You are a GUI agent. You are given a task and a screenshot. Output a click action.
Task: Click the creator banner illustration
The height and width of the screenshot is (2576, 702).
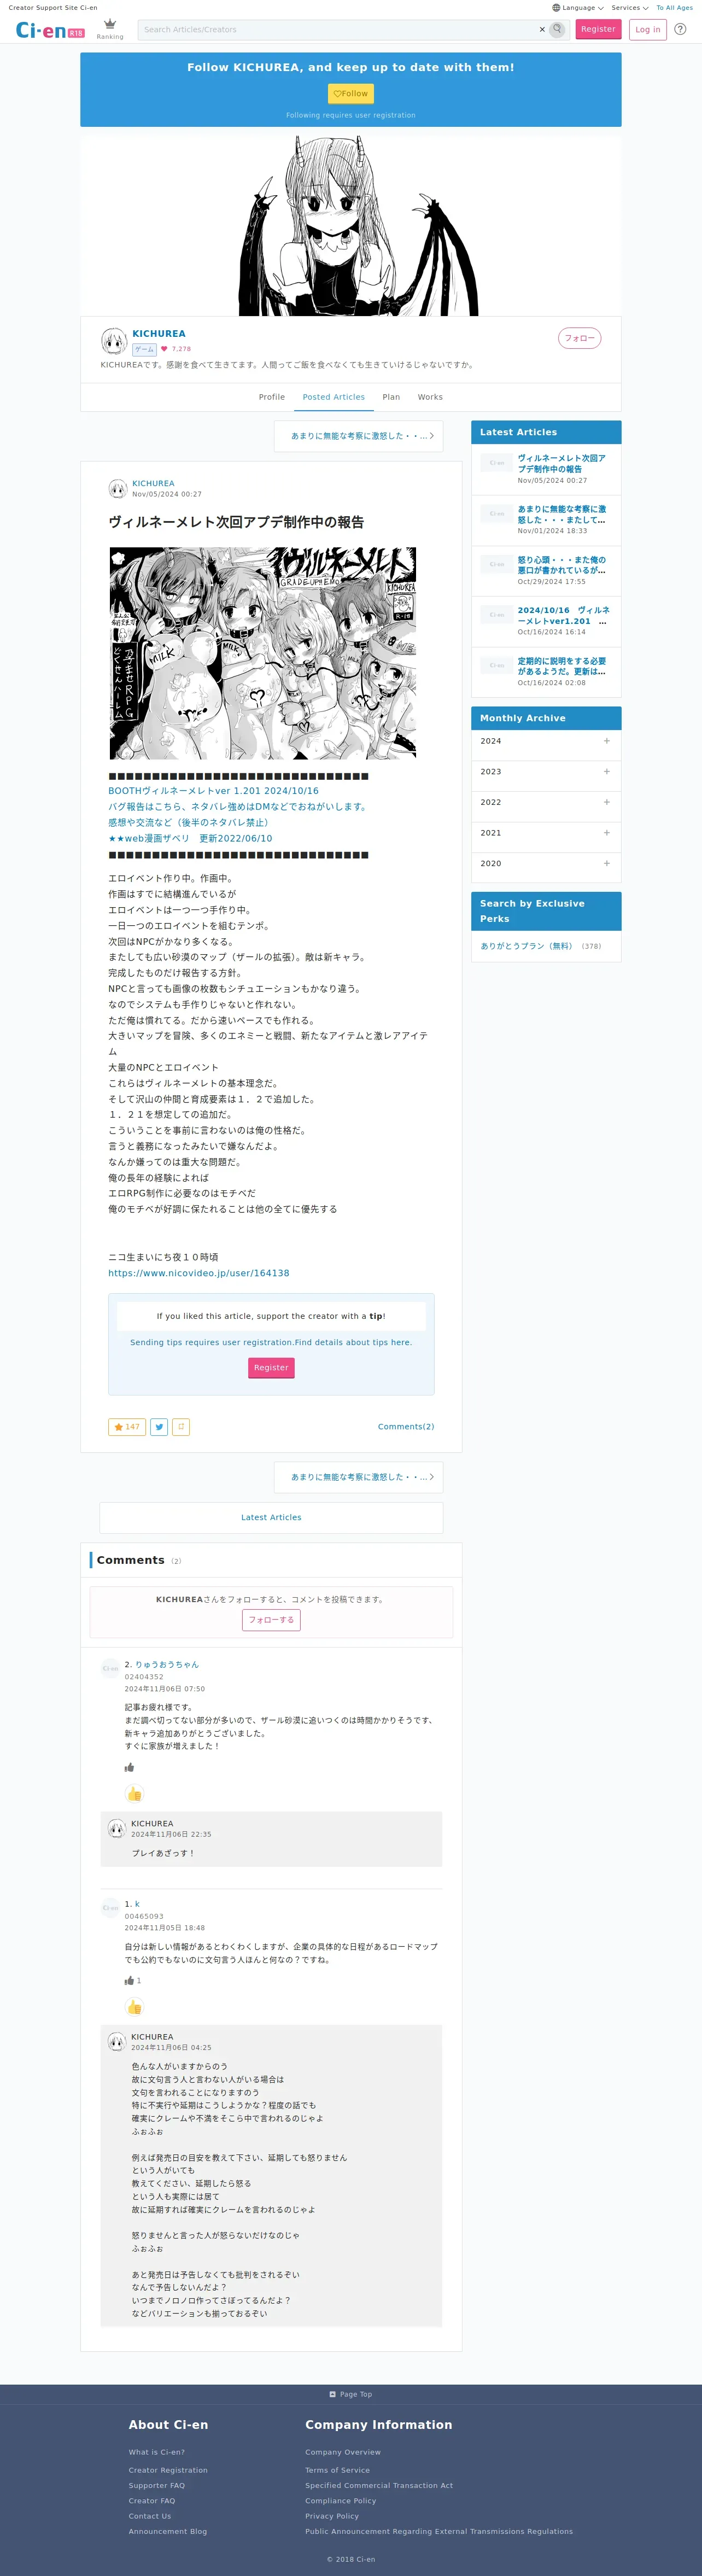pyautogui.click(x=351, y=226)
